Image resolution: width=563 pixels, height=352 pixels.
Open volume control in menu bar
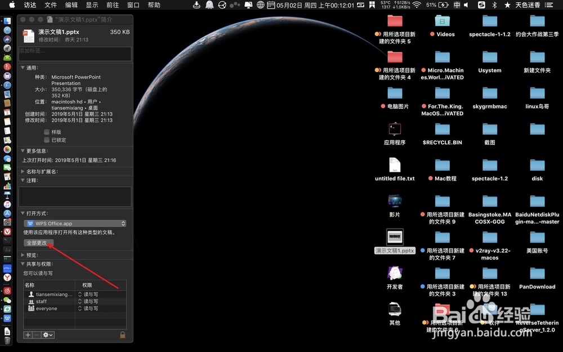pos(466,5)
